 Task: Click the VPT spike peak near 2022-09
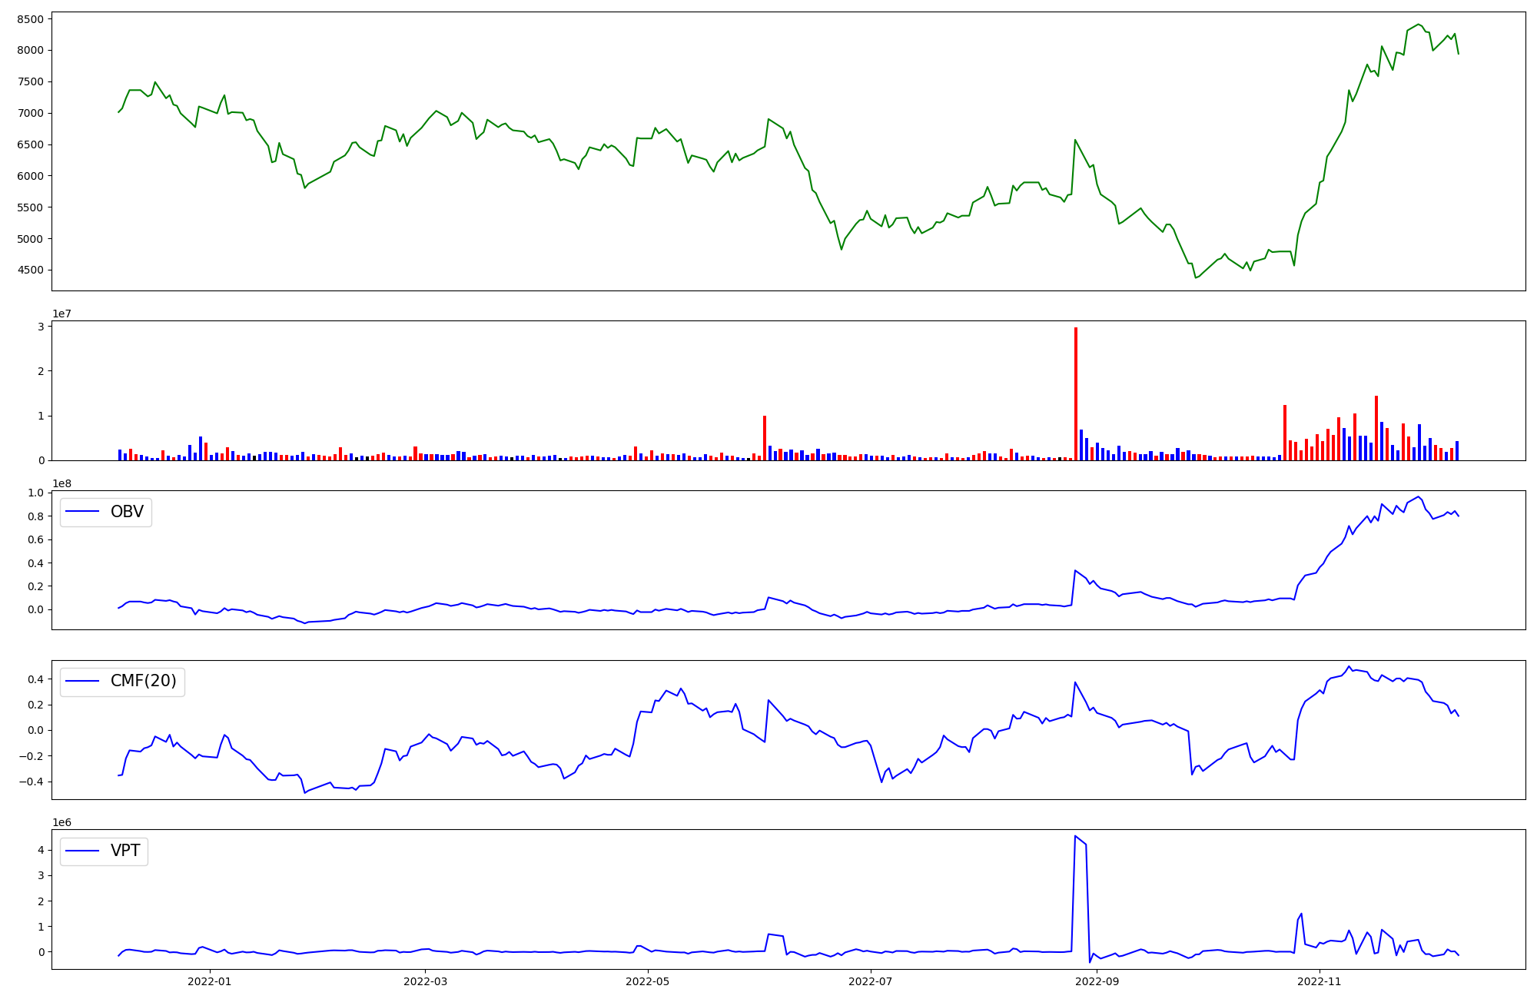[x=1075, y=836]
